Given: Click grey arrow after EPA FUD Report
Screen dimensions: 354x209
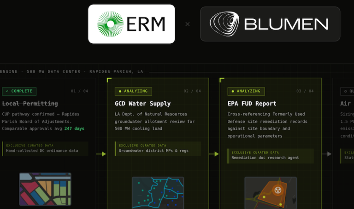Looking at the screenshot, I should pyautogui.click(x=326, y=154).
